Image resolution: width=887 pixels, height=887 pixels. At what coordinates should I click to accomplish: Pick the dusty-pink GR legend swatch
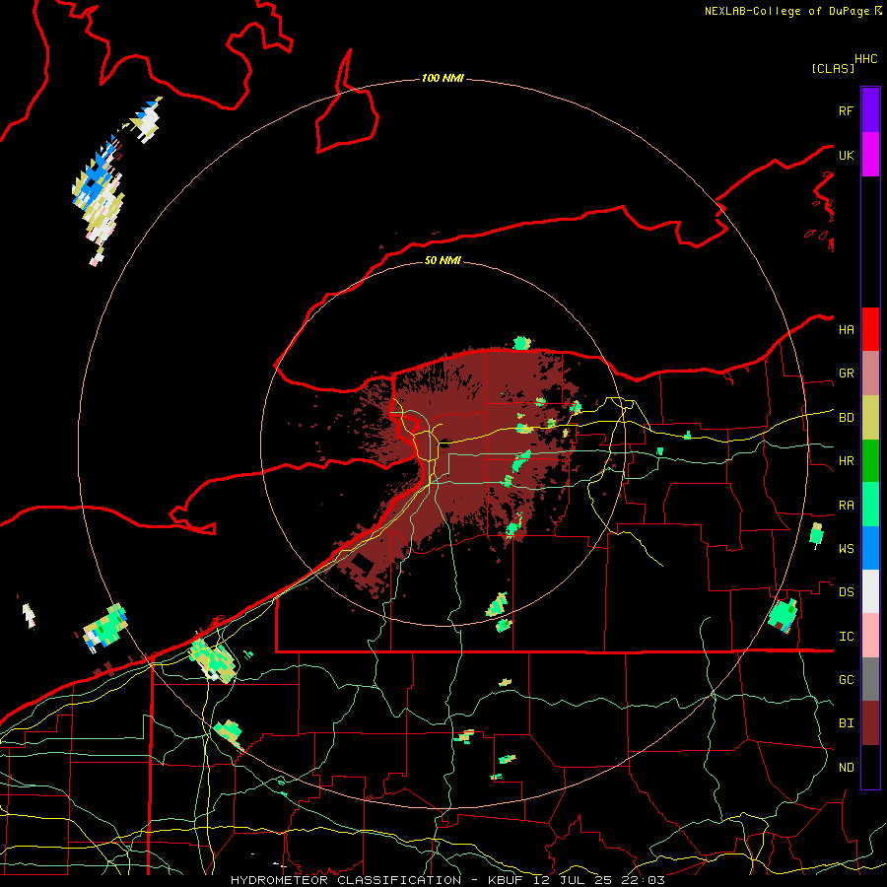(x=870, y=373)
